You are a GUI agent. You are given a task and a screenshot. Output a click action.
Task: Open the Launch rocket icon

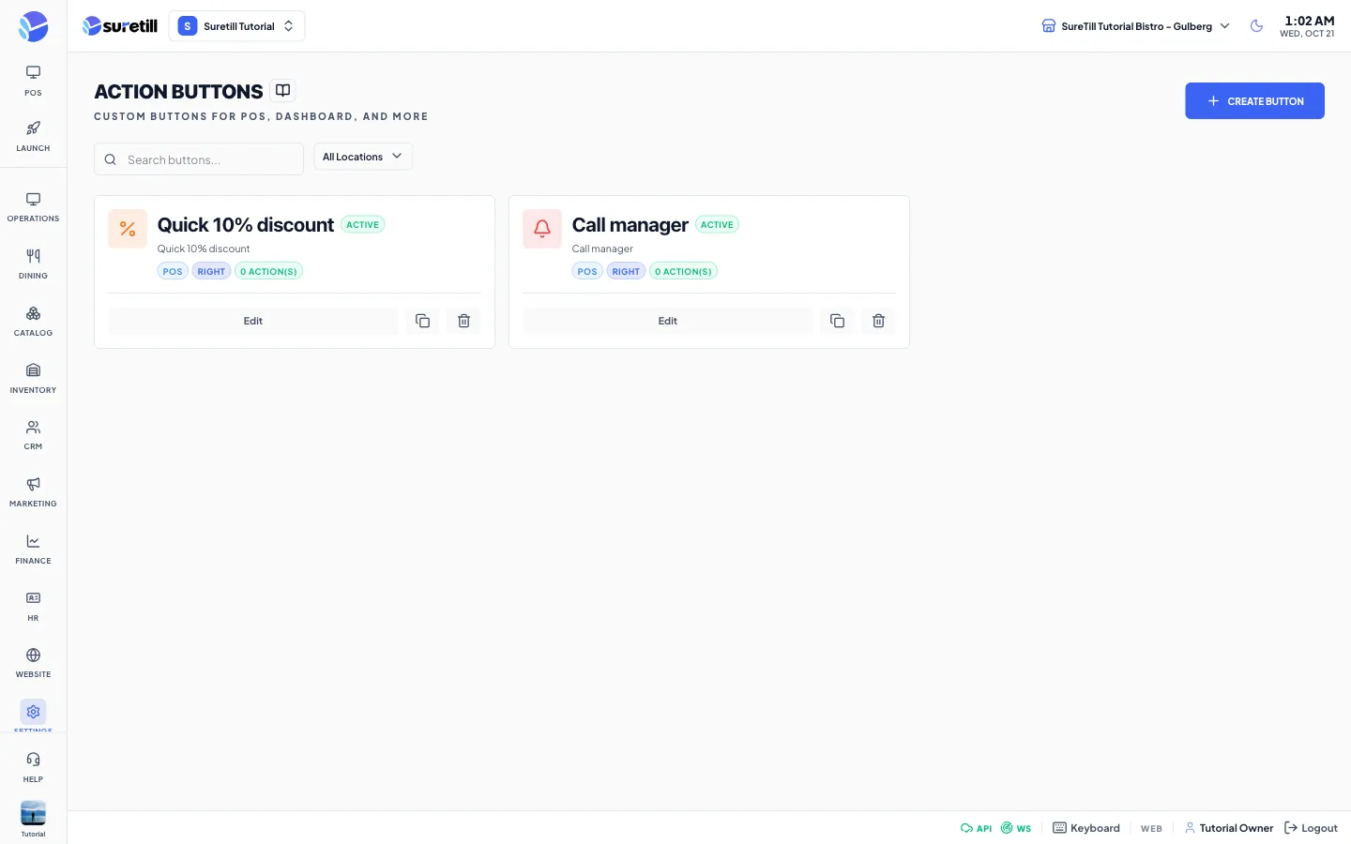[33, 136]
